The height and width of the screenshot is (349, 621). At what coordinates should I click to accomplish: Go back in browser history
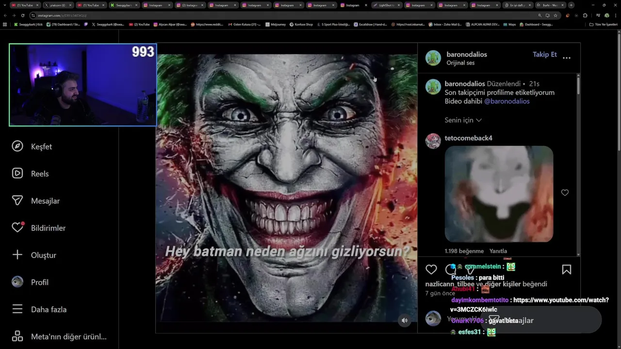tap(5, 16)
